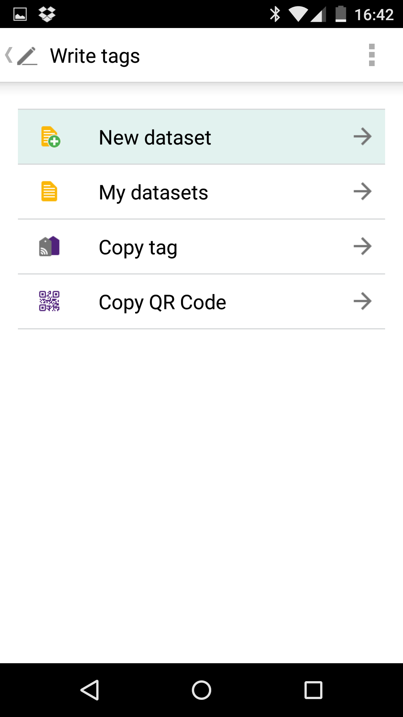Tap the yellow My datasets document icon
This screenshot has width=403, height=717.
pyautogui.click(x=49, y=191)
